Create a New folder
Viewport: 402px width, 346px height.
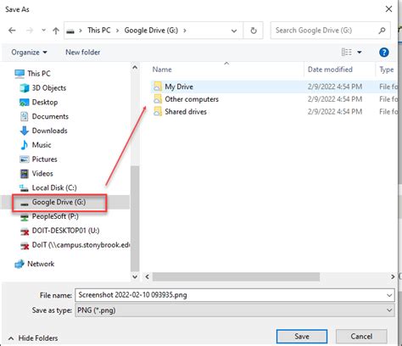coord(82,53)
